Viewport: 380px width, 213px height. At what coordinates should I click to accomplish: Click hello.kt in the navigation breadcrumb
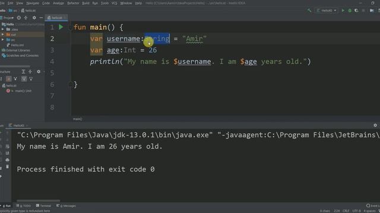tap(28, 11)
